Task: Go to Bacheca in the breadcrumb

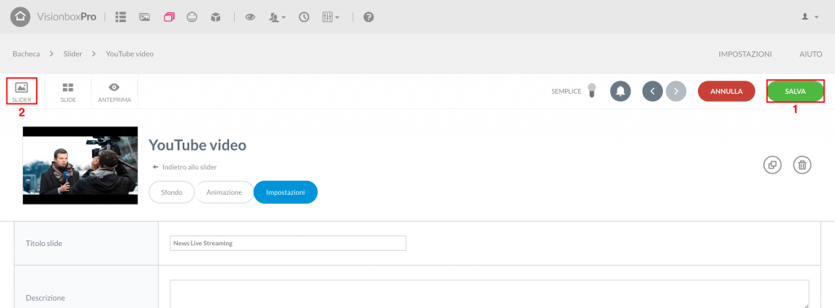Action: 26,55
